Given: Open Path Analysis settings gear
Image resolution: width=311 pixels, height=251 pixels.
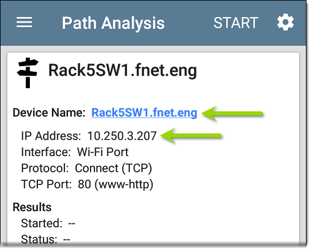Looking at the screenshot, I should point(286,22).
